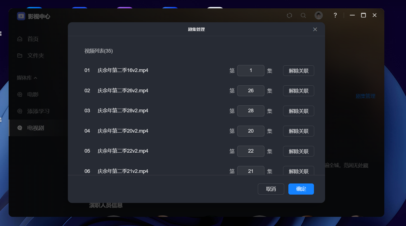Click the episode field showing 22
This screenshot has height=226, width=406.
(x=251, y=151)
